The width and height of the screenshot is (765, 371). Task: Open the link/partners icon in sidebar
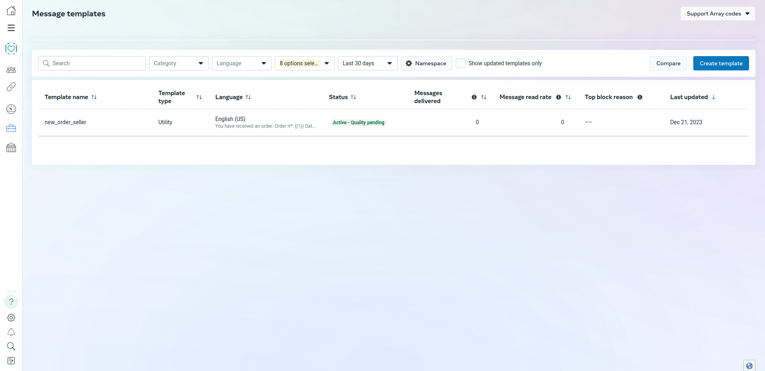point(11,87)
